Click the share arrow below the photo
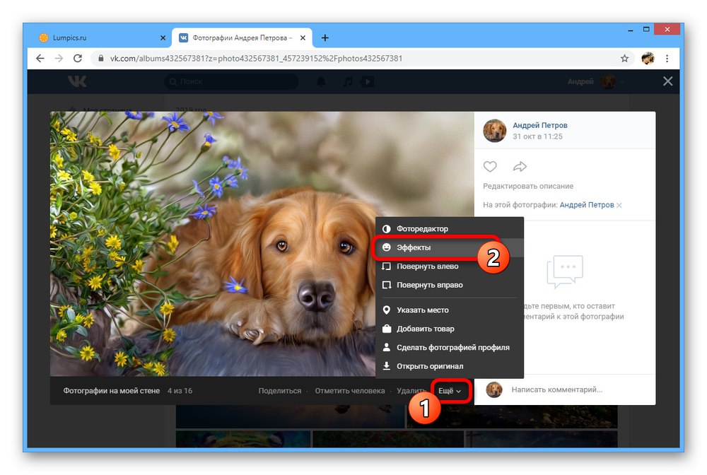The width and height of the screenshot is (707, 475). tap(520, 166)
